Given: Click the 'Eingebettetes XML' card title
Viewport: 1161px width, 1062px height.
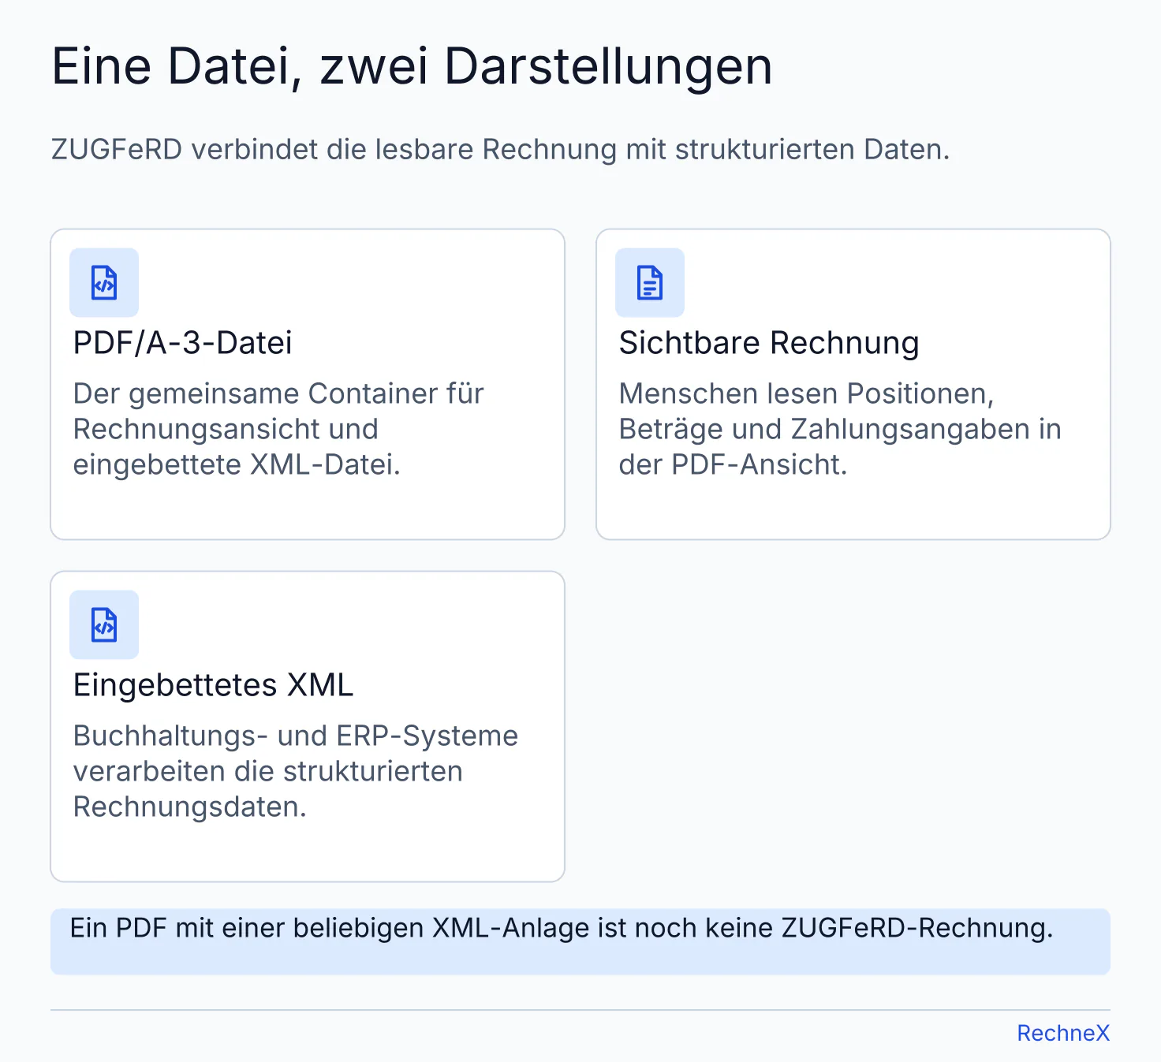Looking at the screenshot, I should [213, 685].
